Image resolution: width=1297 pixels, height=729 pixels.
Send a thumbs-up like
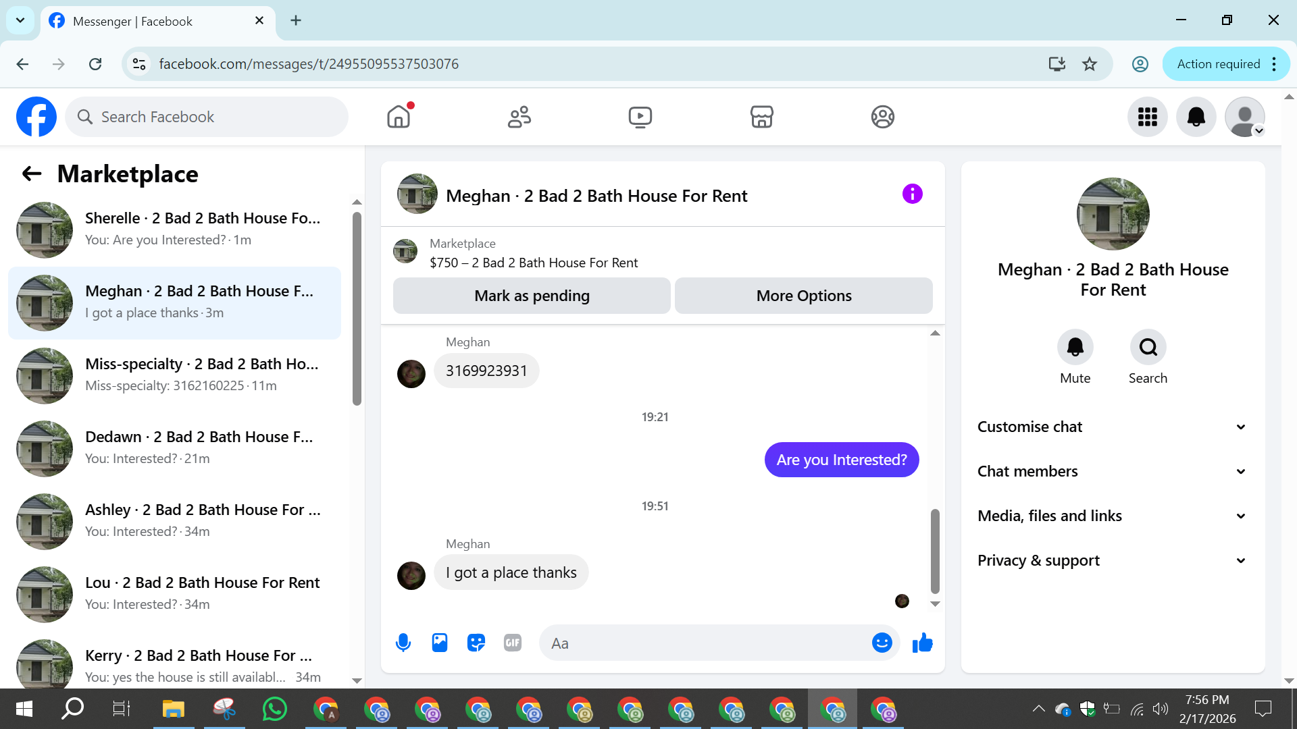922,643
